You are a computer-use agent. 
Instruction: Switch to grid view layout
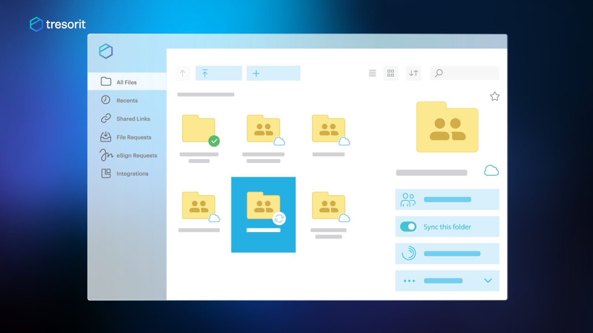pos(391,73)
